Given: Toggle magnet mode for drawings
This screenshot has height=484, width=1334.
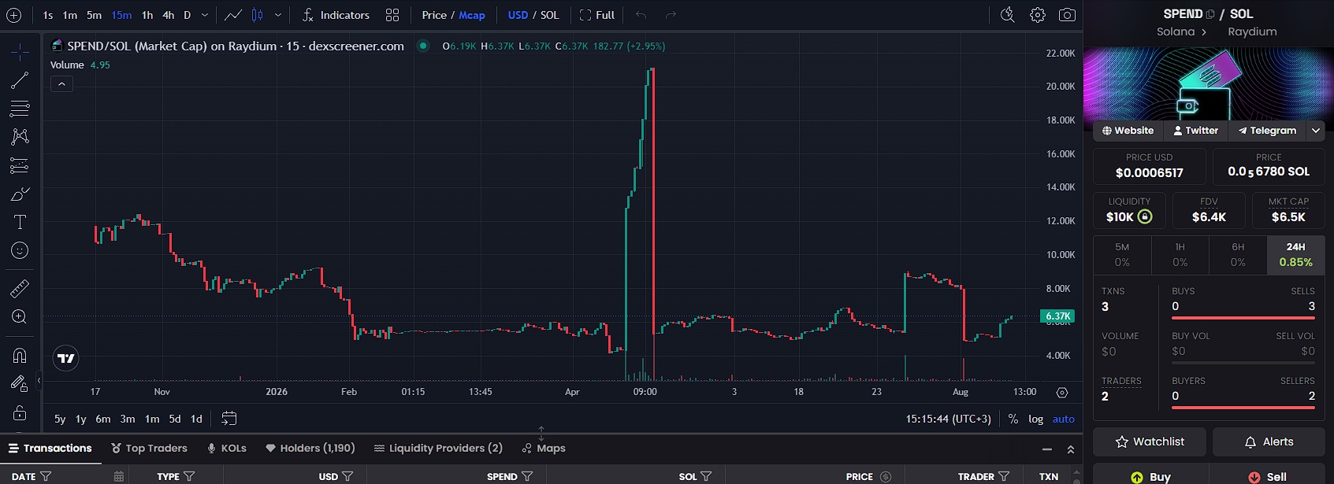Looking at the screenshot, I should click(20, 355).
